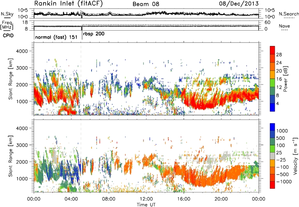Screen dimensions: 299x207
Task: Click the power colorbar value '4'
Action: pyautogui.click(x=277, y=103)
